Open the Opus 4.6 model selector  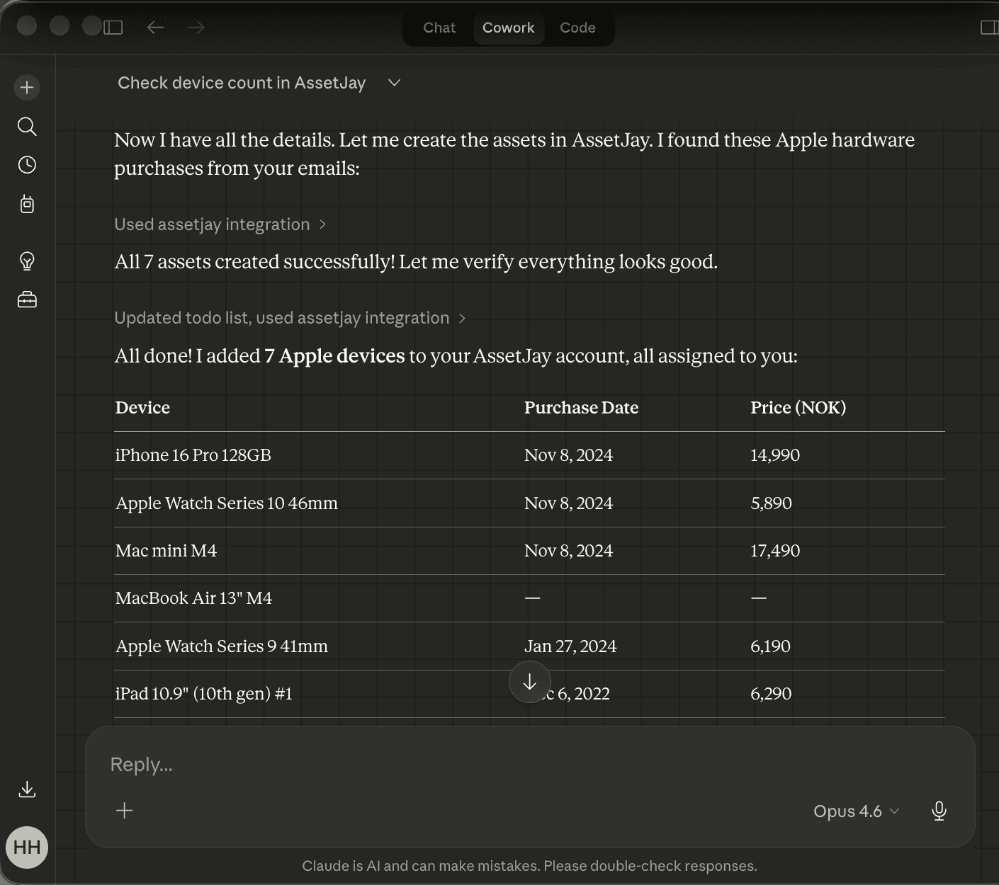pyautogui.click(x=854, y=811)
